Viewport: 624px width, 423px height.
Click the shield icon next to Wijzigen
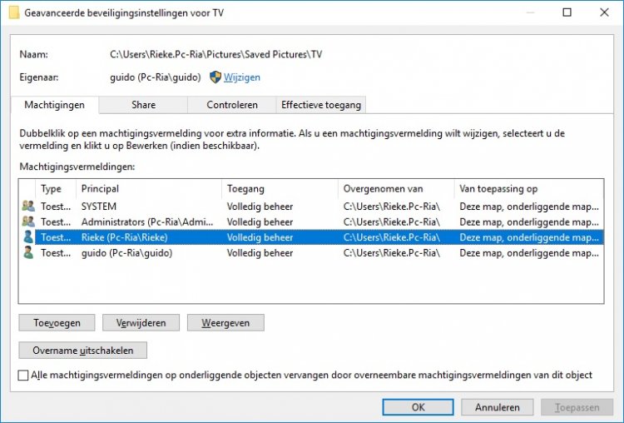pyautogui.click(x=215, y=77)
